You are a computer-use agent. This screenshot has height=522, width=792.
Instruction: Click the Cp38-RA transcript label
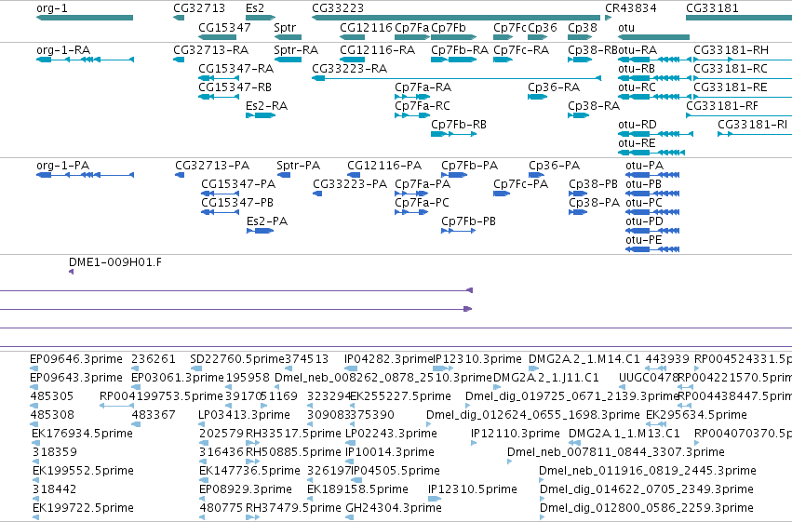pyautogui.click(x=594, y=106)
